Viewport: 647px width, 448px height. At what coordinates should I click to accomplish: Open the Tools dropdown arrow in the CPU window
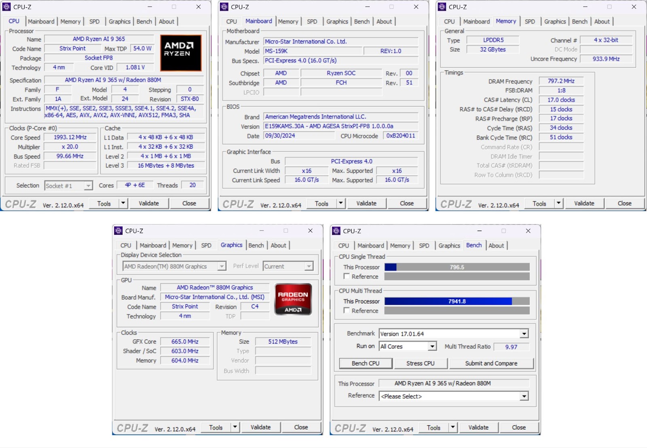pyautogui.click(x=123, y=203)
